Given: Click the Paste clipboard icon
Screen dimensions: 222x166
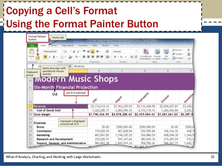Looking at the screenshot, I should coord(32,52).
